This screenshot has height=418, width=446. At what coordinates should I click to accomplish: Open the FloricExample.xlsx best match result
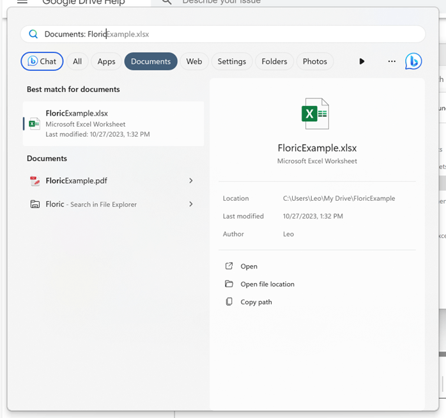tap(114, 124)
